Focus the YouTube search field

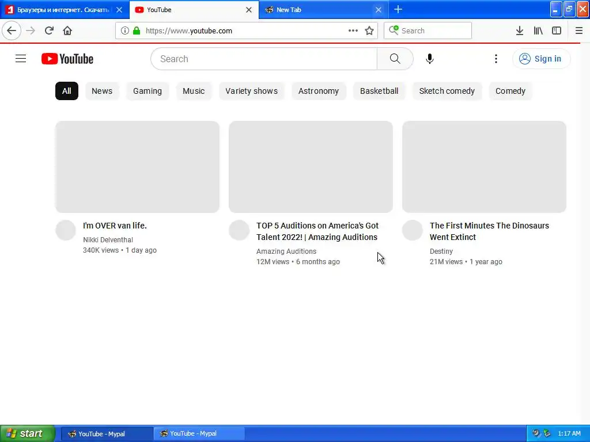click(x=264, y=59)
